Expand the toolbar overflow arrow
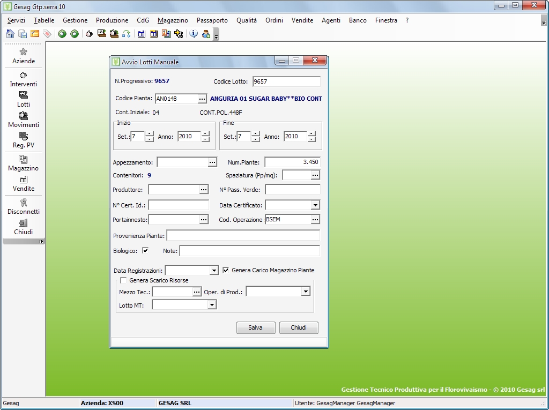The width and height of the screenshot is (549, 410). click(x=217, y=34)
